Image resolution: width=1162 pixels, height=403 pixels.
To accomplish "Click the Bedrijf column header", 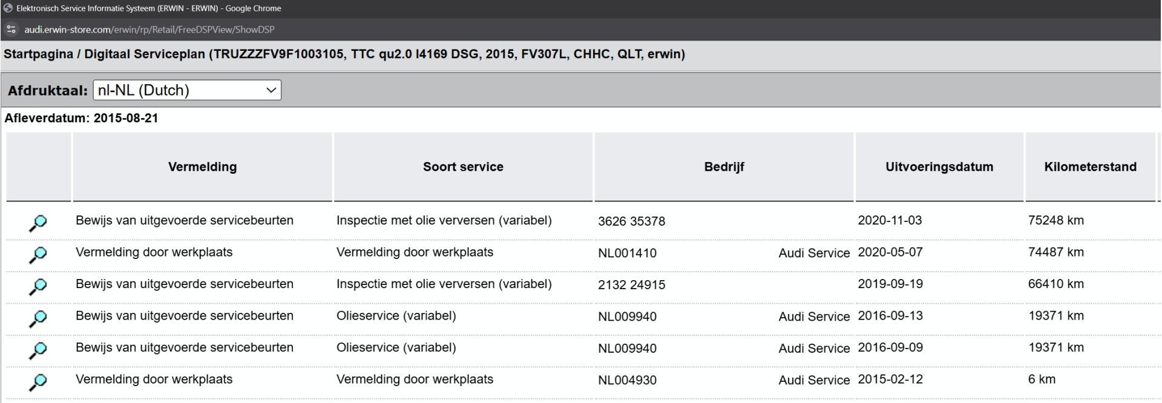I will (x=724, y=167).
